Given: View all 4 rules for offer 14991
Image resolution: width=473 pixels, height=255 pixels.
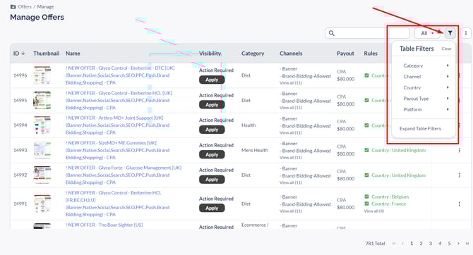Looking at the screenshot, I should point(374,211).
